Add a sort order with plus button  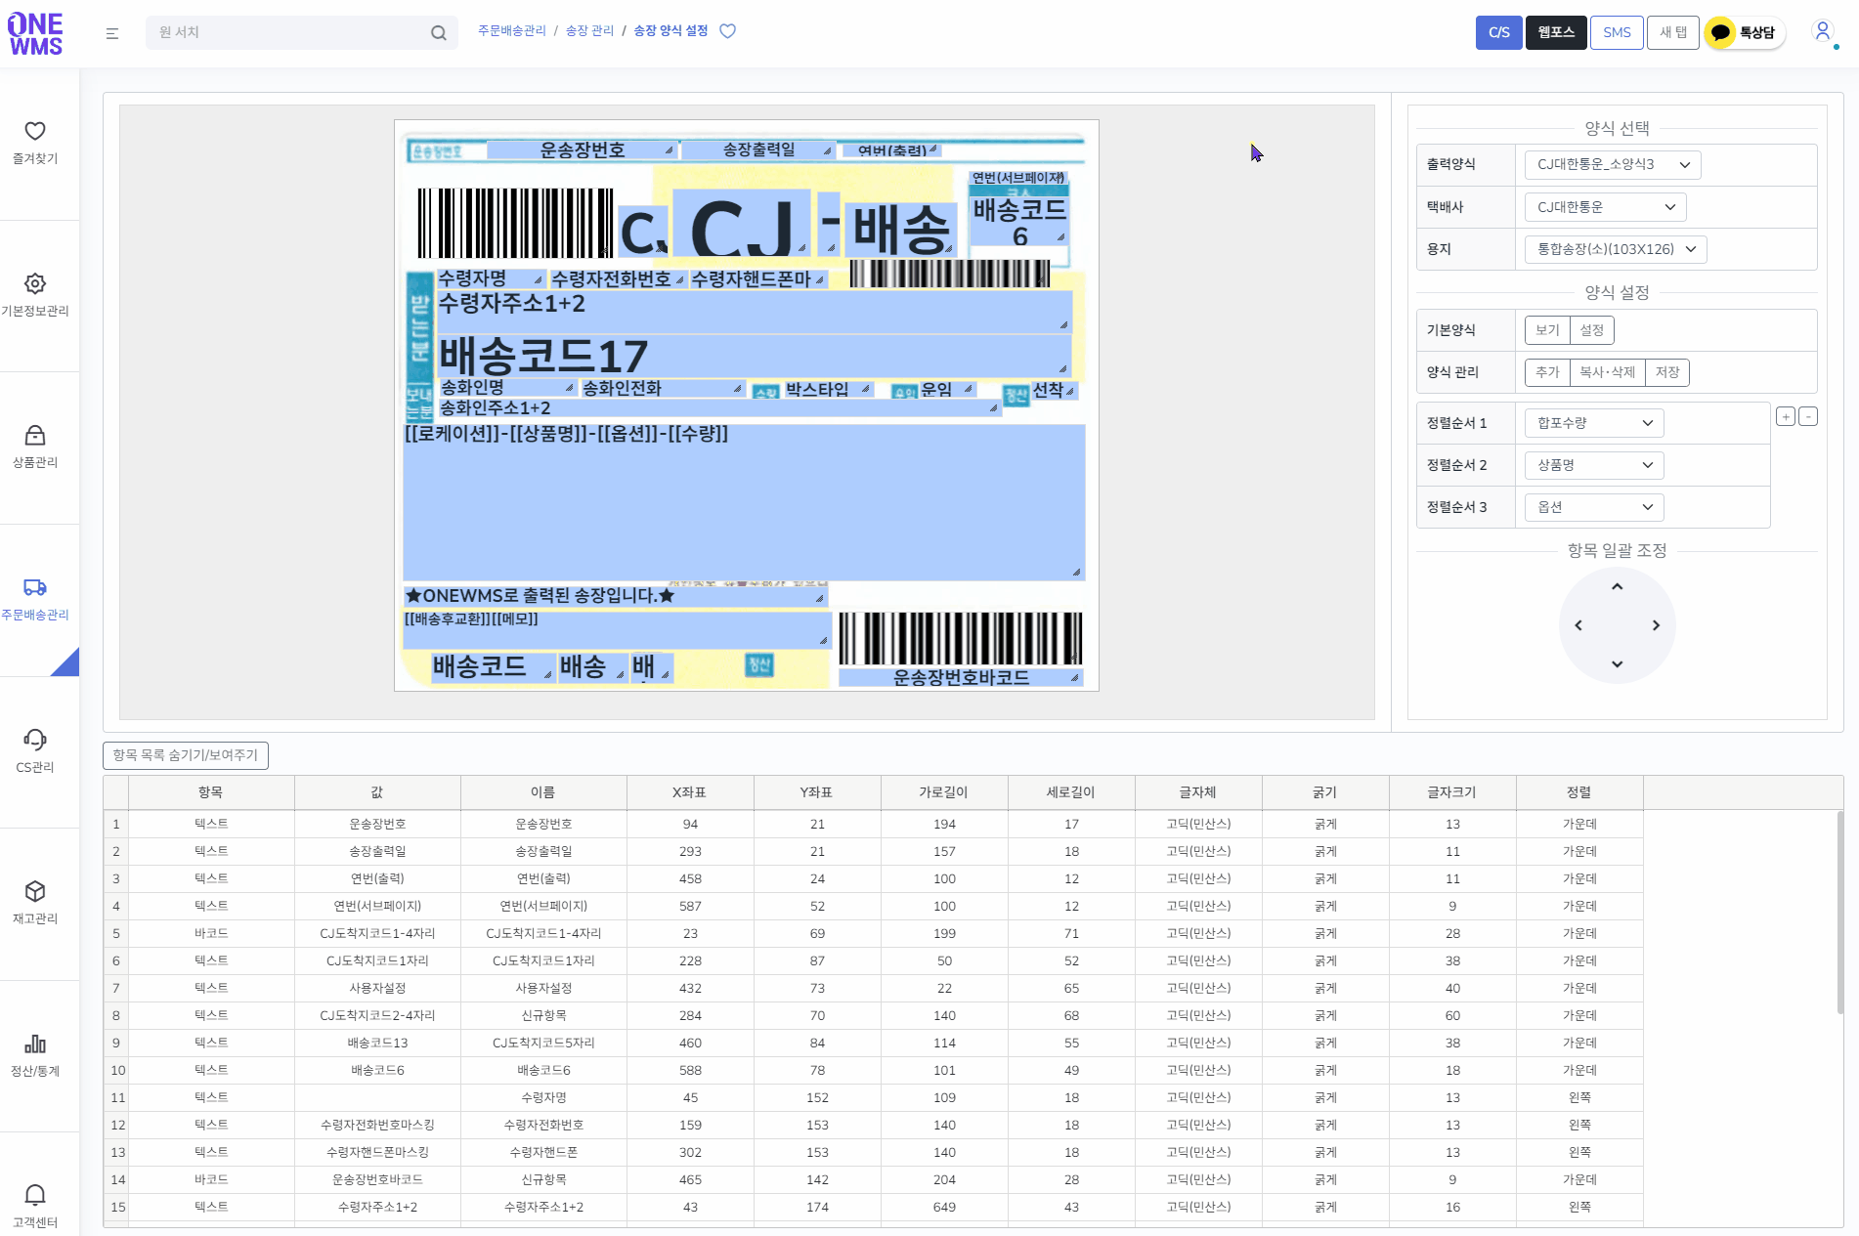click(1786, 416)
